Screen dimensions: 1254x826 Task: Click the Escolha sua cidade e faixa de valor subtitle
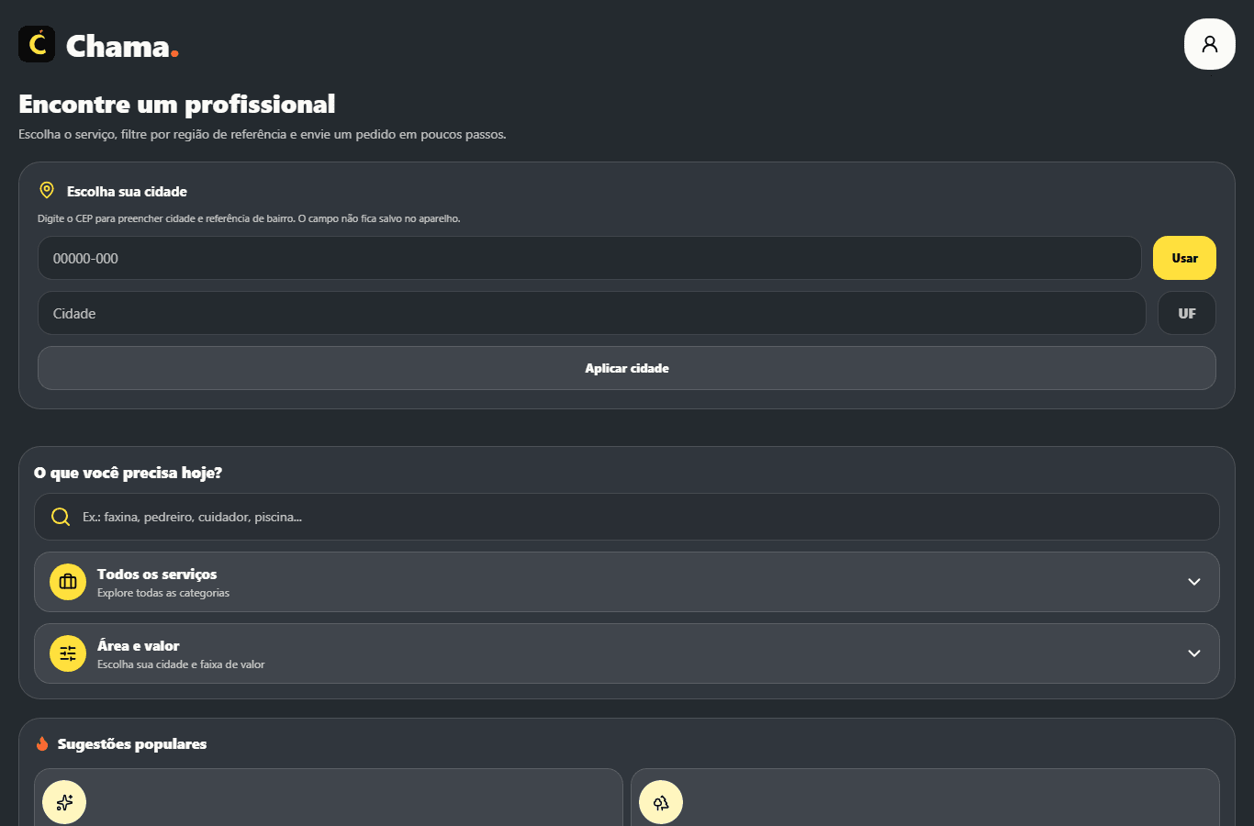click(x=181, y=664)
